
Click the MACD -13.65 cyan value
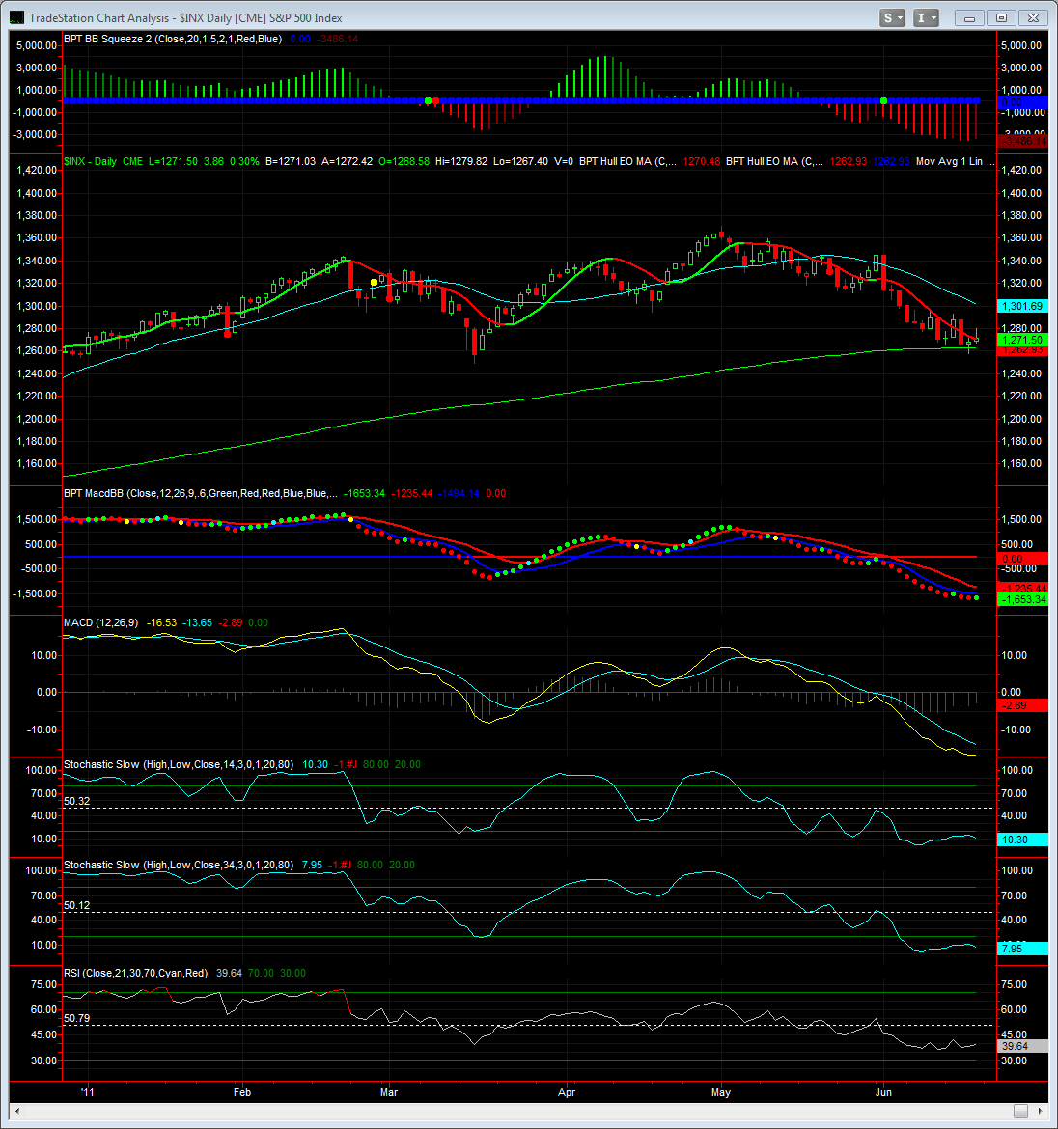tap(197, 622)
